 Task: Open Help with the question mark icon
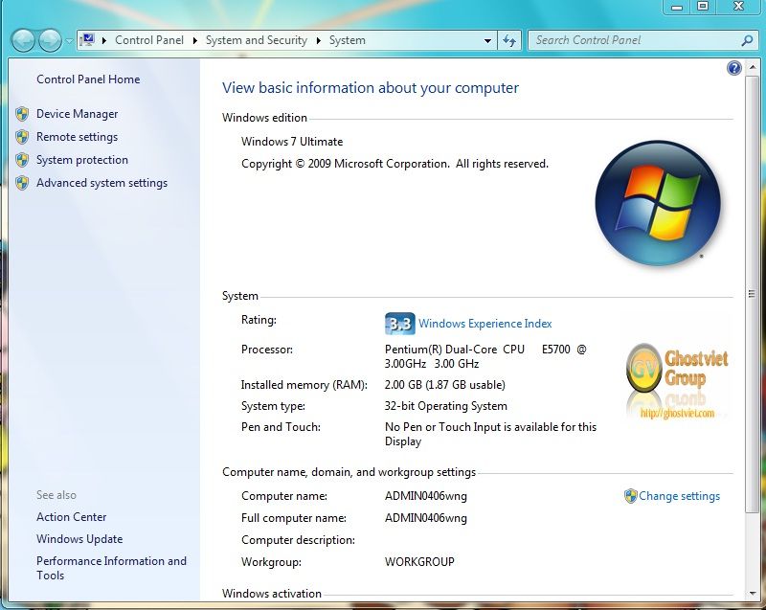click(733, 68)
